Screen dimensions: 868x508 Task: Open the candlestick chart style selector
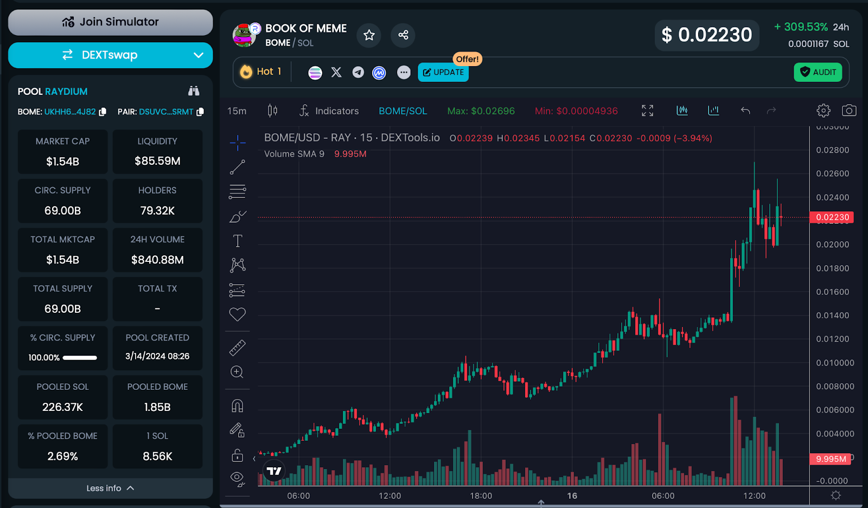[x=272, y=111]
